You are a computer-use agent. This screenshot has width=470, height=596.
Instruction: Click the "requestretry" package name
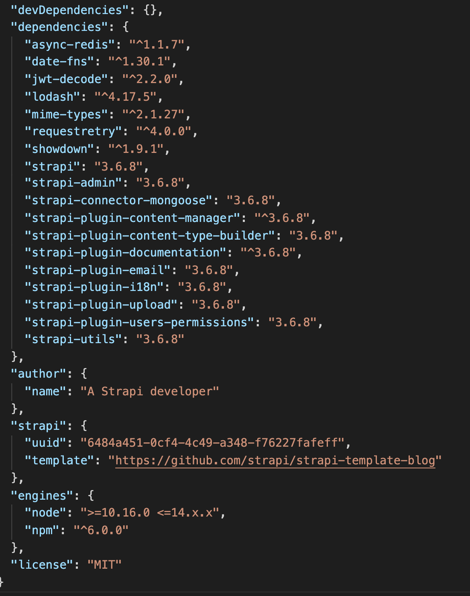click(73, 132)
